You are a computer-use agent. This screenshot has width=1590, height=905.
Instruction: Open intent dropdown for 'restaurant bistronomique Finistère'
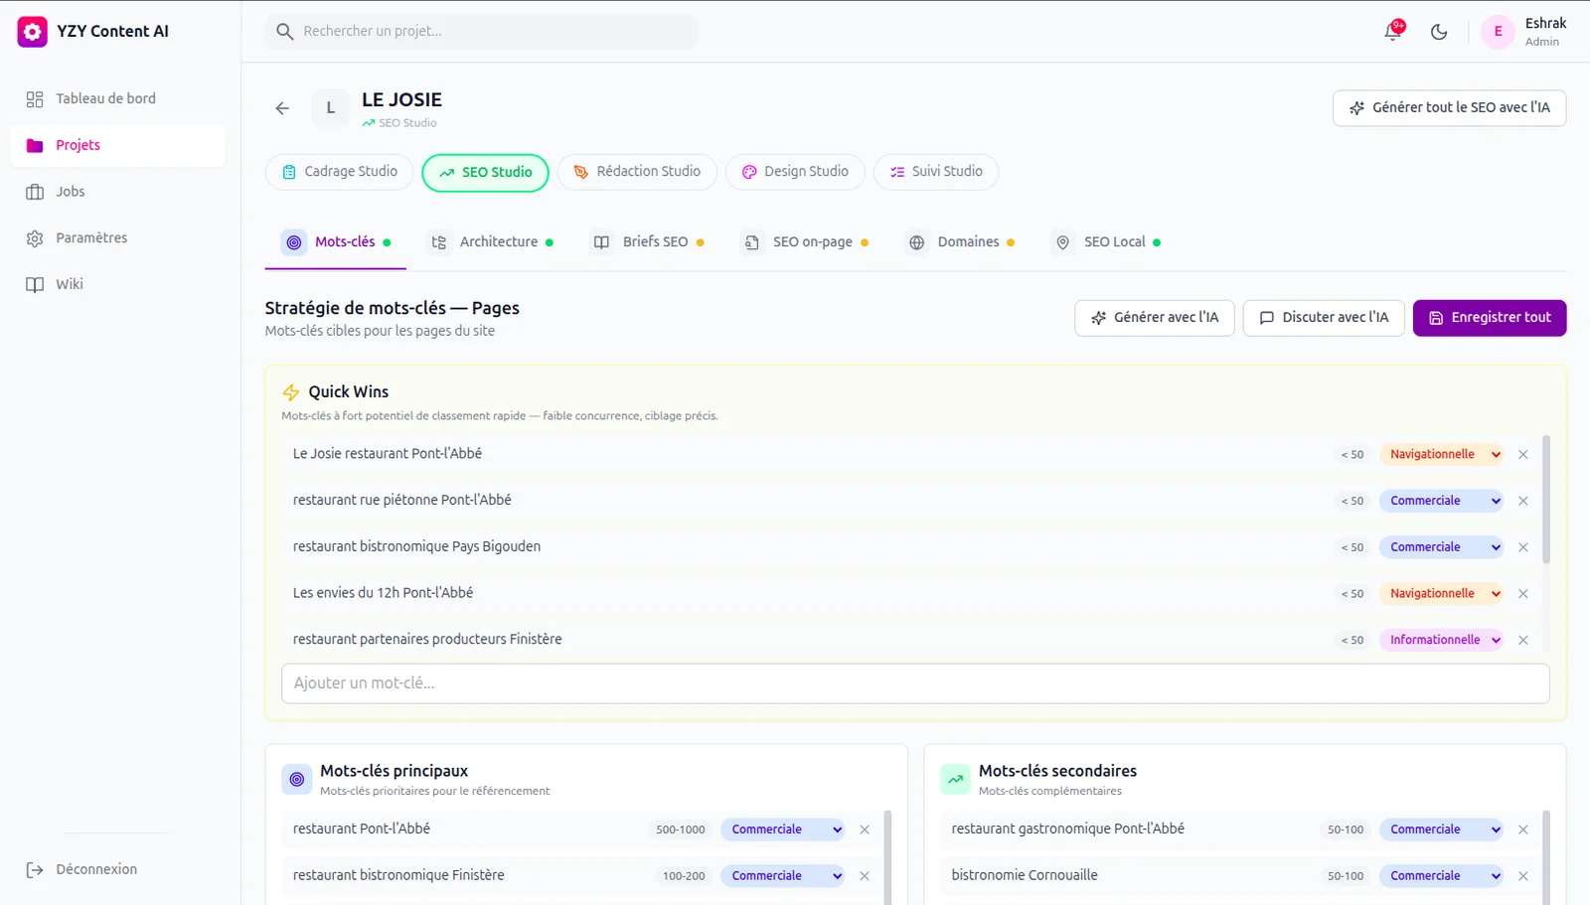[x=783, y=876]
